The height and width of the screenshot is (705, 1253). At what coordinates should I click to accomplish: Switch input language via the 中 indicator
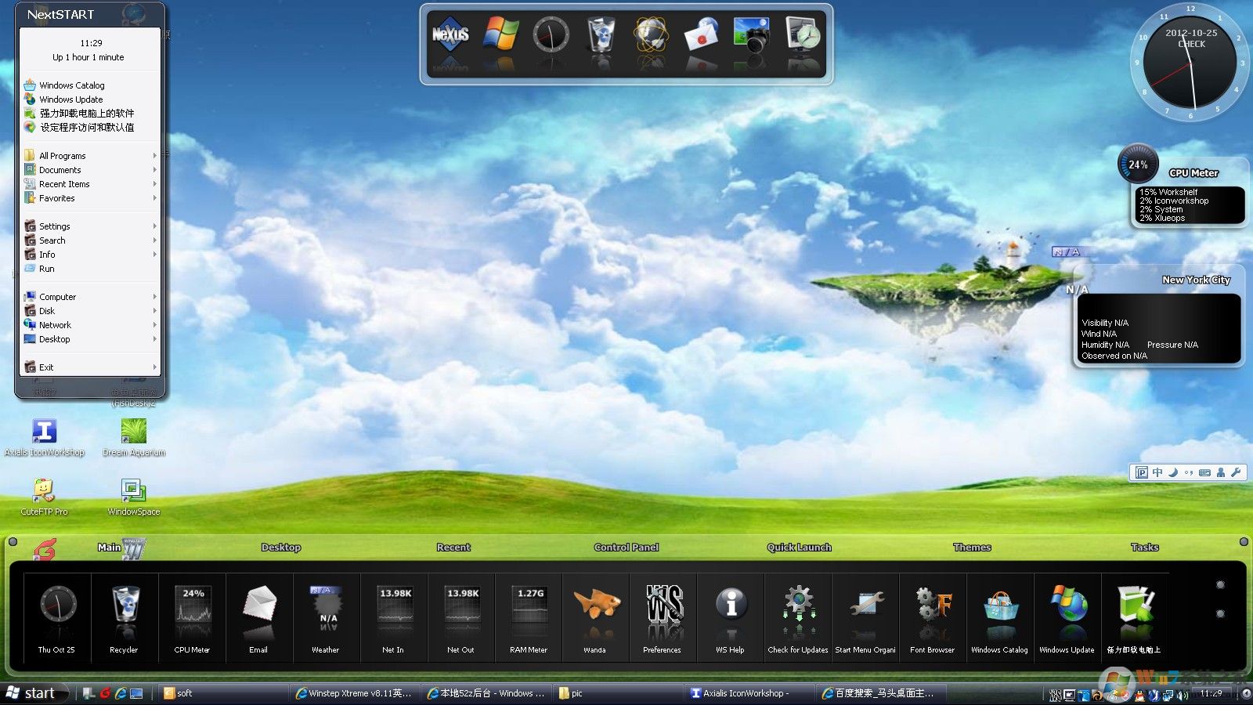[x=1157, y=472]
